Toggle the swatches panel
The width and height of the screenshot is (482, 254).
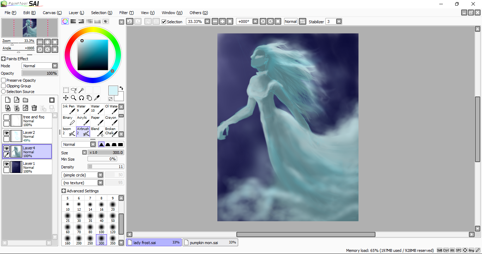(97, 21)
